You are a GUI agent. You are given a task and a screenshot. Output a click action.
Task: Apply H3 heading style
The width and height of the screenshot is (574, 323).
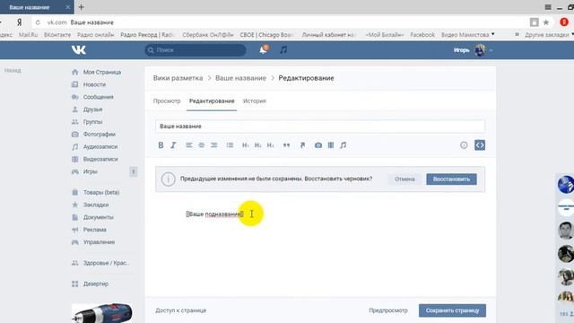(270, 145)
